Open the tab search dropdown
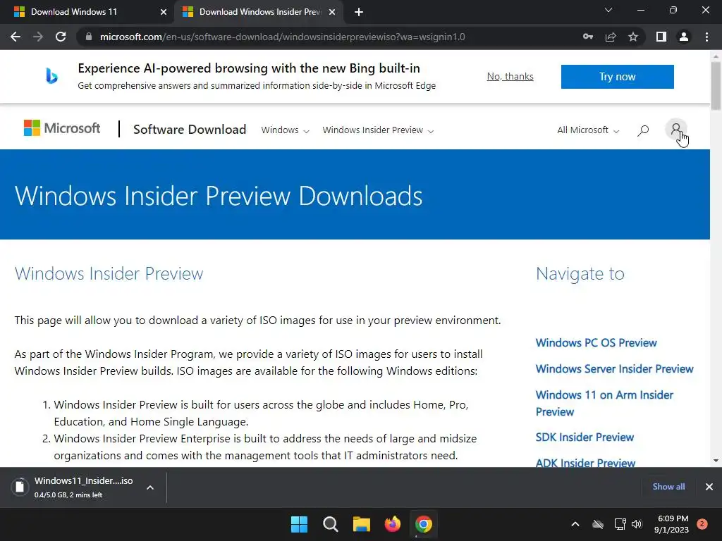This screenshot has height=541, width=722. coord(608,10)
